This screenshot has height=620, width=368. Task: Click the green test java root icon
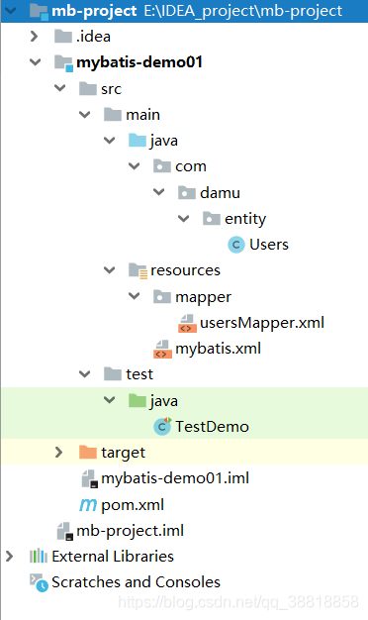point(138,400)
